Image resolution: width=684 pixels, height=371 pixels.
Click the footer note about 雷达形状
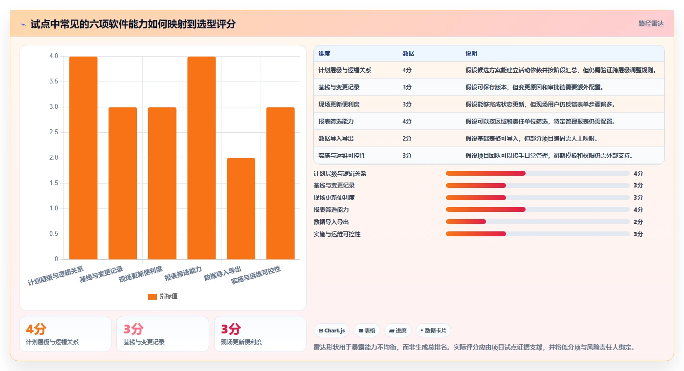[474, 348]
